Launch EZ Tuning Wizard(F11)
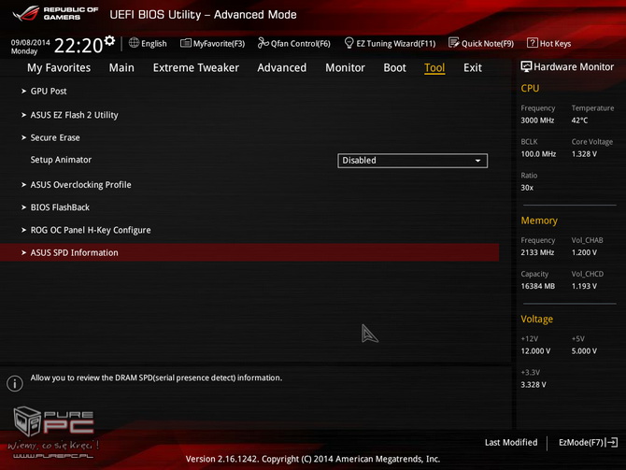626x470 pixels. (x=390, y=43)
